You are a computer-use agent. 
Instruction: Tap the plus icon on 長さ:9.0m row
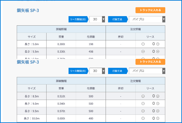[x=158, y=104]
